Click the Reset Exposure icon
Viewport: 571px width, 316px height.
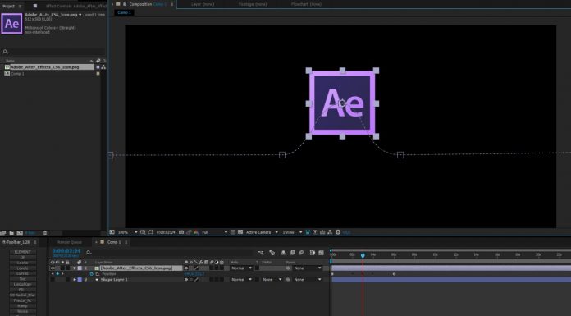point(338,232)
